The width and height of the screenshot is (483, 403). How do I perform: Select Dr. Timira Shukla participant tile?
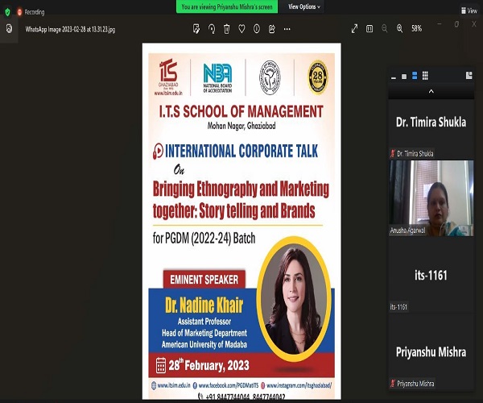[x=431, y=129]
